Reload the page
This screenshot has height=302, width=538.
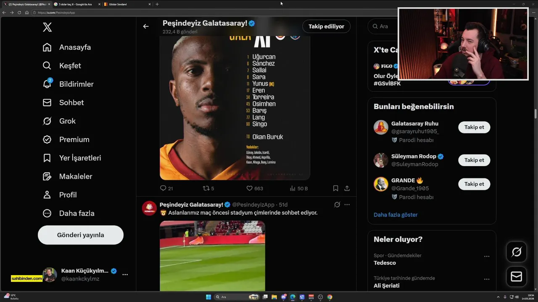coord(19,13)
